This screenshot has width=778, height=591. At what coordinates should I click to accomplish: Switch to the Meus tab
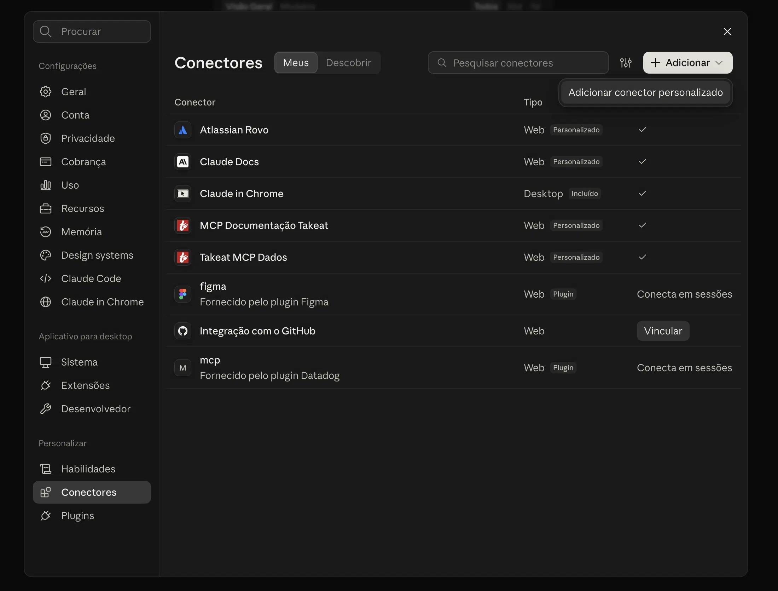coord(296,63)
